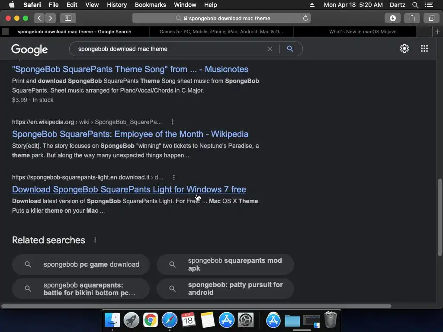The image size is (443, 332).
Task: Open Notification Center in the menu bar
Action: [429, 5]
